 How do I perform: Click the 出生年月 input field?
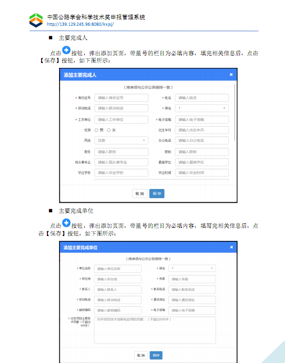pos(202,130)
